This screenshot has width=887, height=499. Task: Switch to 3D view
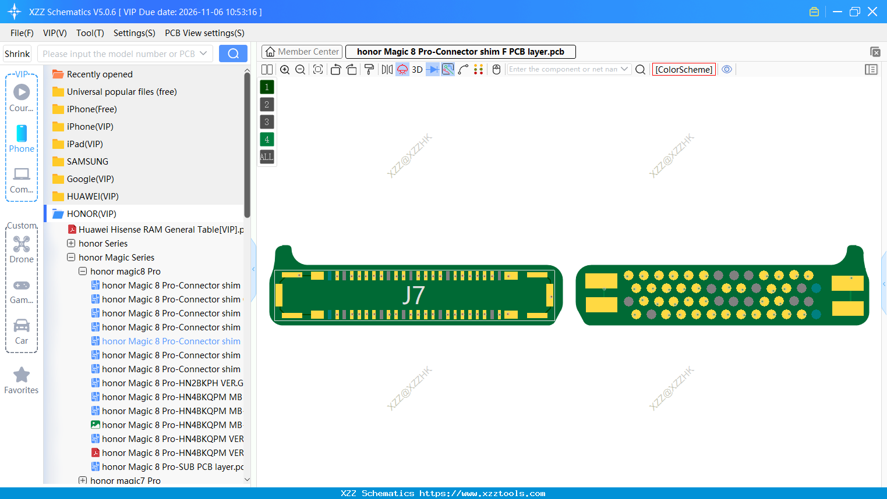tap(417, 69)
